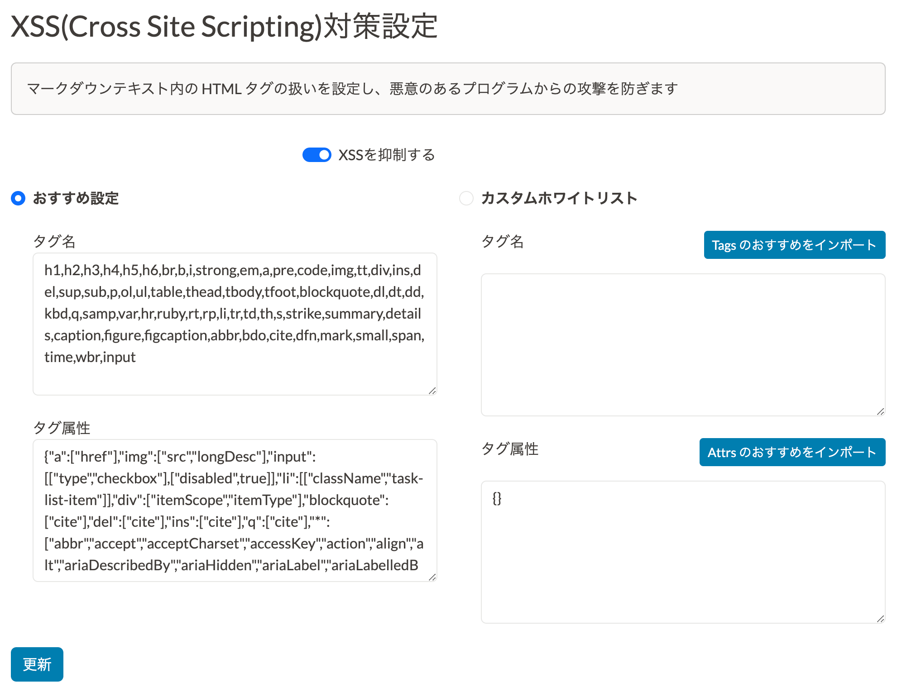Select the カスタムホワイトリスト radio button
This screenshot has width=897, height=692.
pos(466,198)
